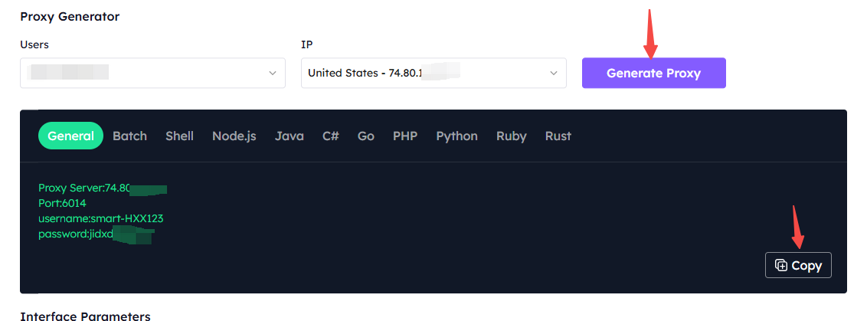Image resolution: width=867 pixels, height=321 pixels.
Task: Click the username smart-HXX123 line
Action: (100, 218)
